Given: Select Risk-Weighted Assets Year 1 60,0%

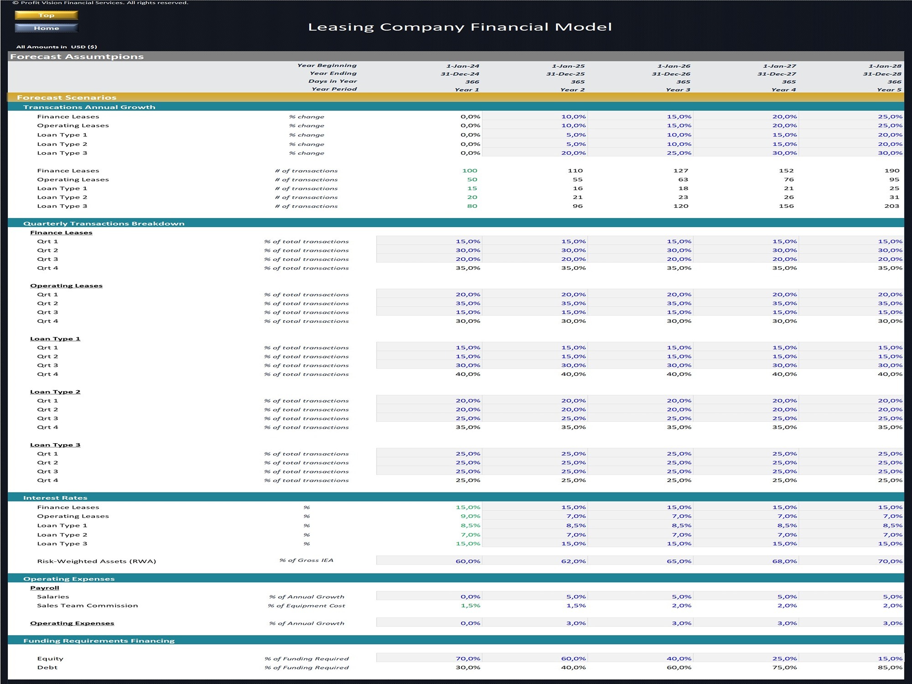Looking at the screenshot, I should click(468, 561).
